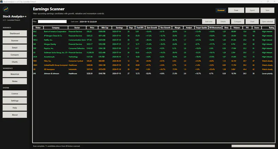This screenshot has height=149, width=278.
Task: Click the Scan complete status message
Action: 57,146
